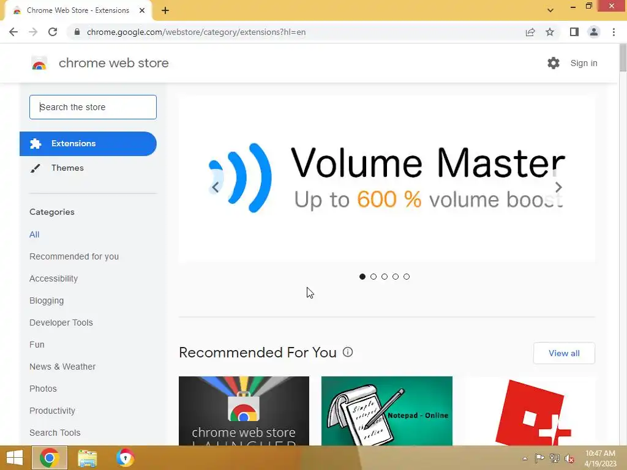Open the Photos category
627x470 pixels.
point(43,389)
